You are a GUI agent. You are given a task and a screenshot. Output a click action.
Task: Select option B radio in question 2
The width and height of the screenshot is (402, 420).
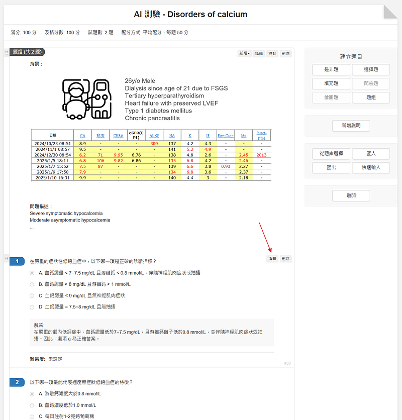[x=32, y=405]
